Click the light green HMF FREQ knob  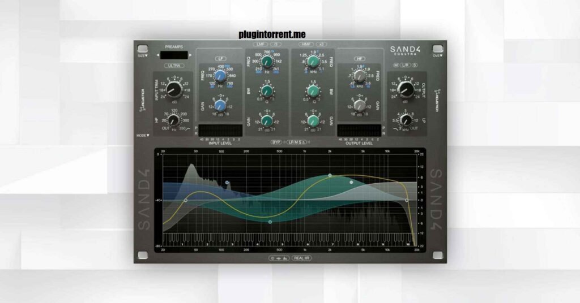tap(313, 61)
